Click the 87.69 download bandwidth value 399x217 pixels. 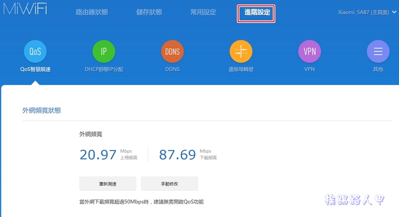(x=178, y=155)
